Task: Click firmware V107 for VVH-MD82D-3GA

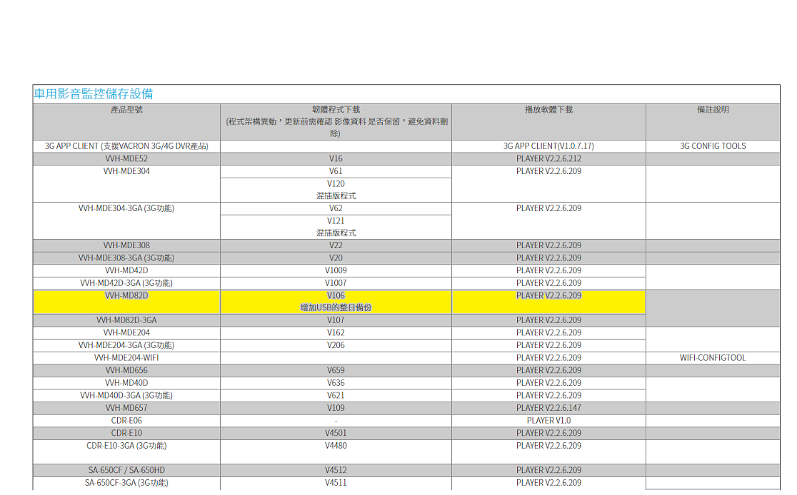Action: (336, 320)
